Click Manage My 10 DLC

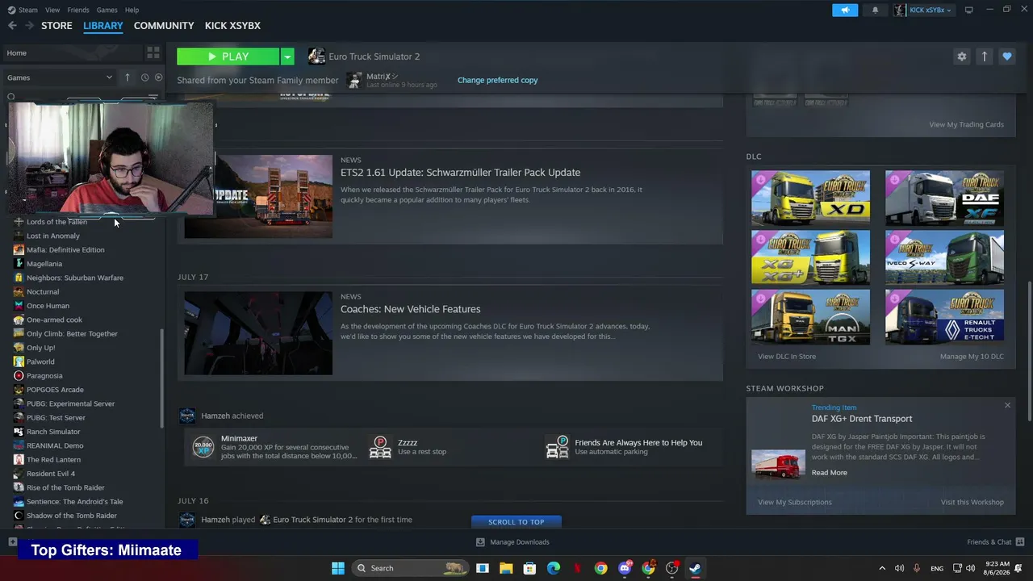(972, 356)
